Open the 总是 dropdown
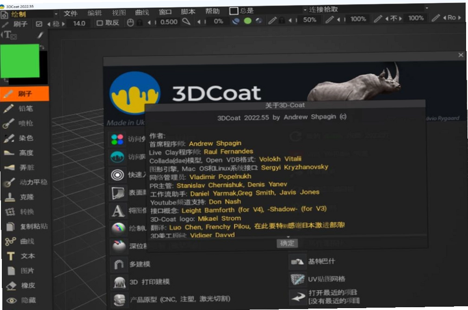The image size is (468, 310). click(305, 10)
